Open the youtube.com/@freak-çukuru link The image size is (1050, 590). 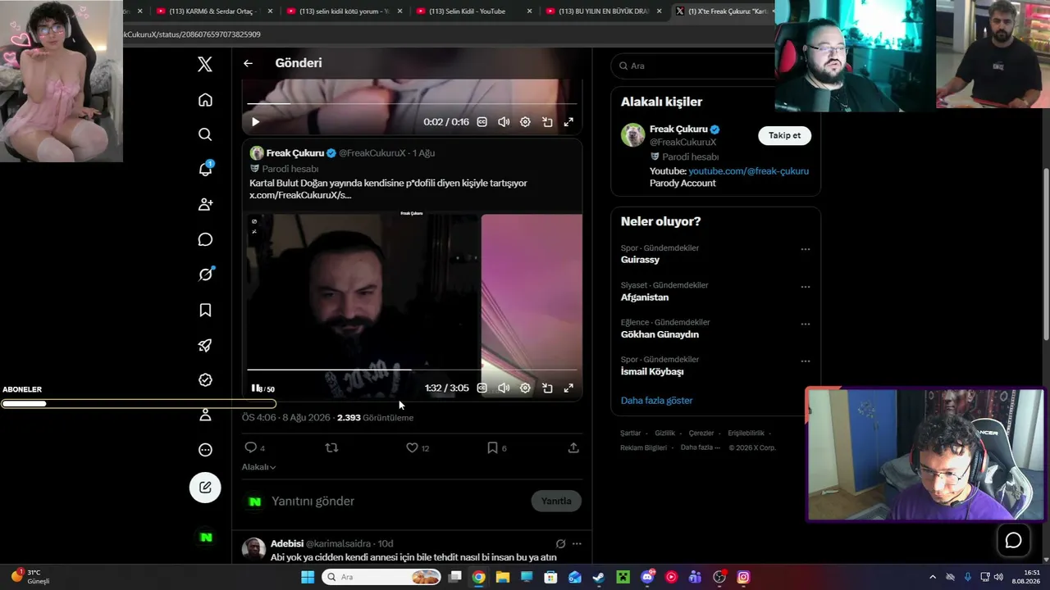[x=749, y=171]
